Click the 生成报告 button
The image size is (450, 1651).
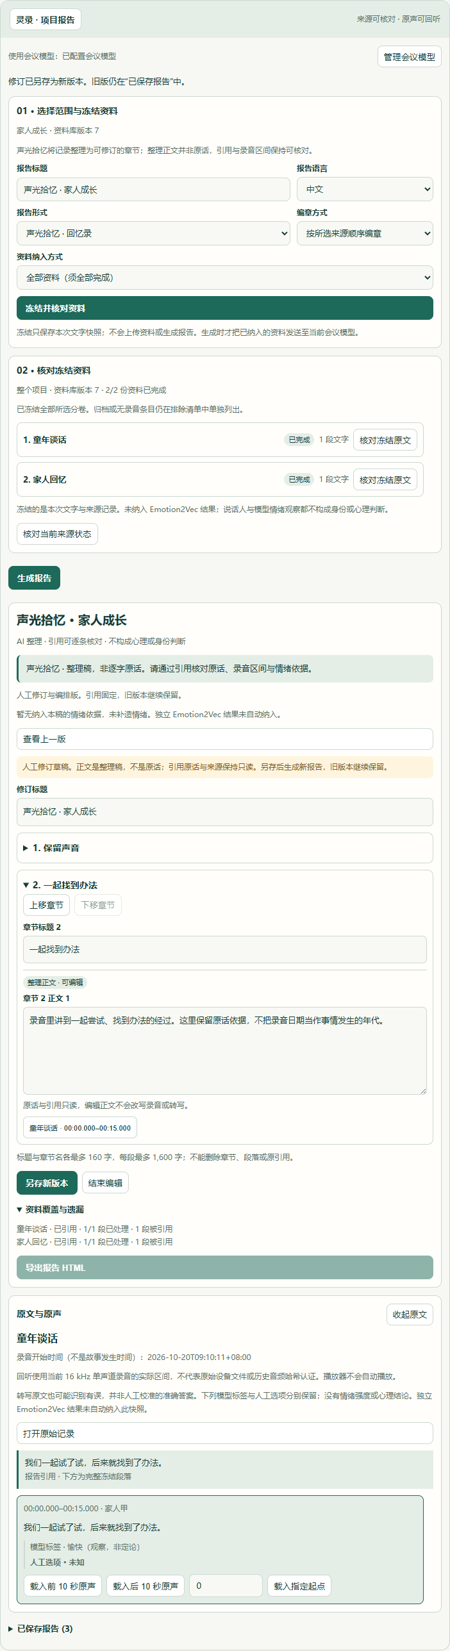(x=34, y=578)
